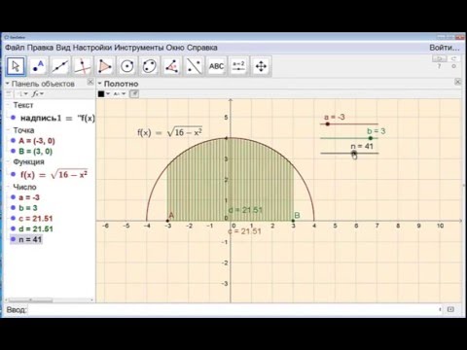Open the Инструменты menu
467x350 pixels.
(x=139, y=48)
